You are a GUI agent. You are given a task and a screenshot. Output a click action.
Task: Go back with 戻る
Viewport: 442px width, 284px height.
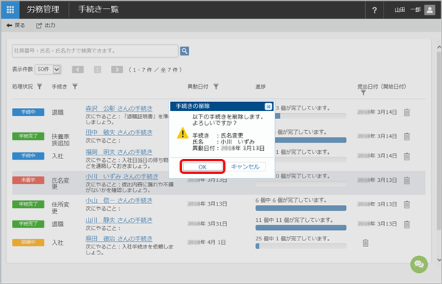(x=16, y=25)
